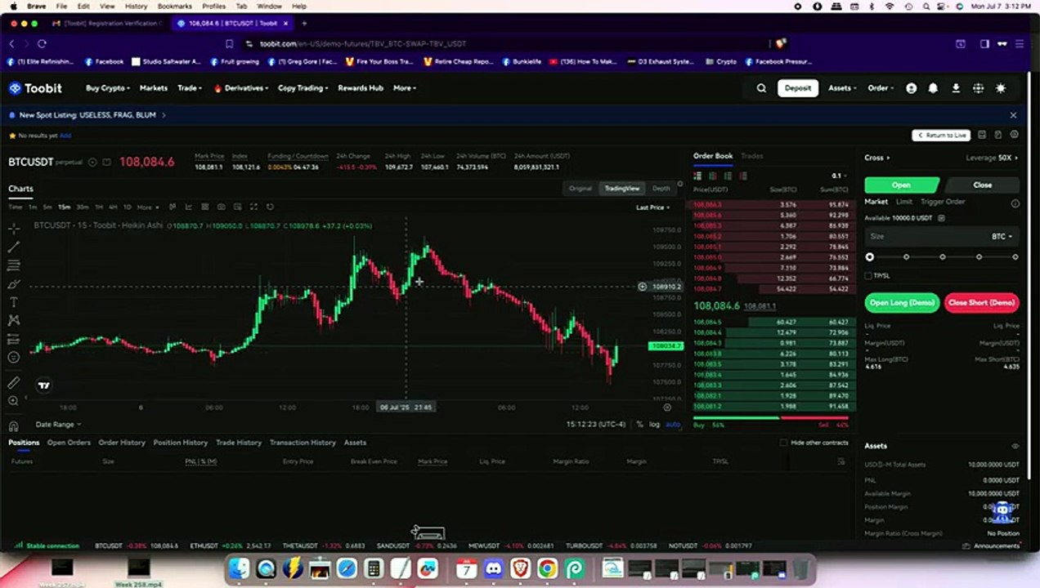
Task: Open the Position History tab
Action: pyautogui.click(x=180, y=443)
